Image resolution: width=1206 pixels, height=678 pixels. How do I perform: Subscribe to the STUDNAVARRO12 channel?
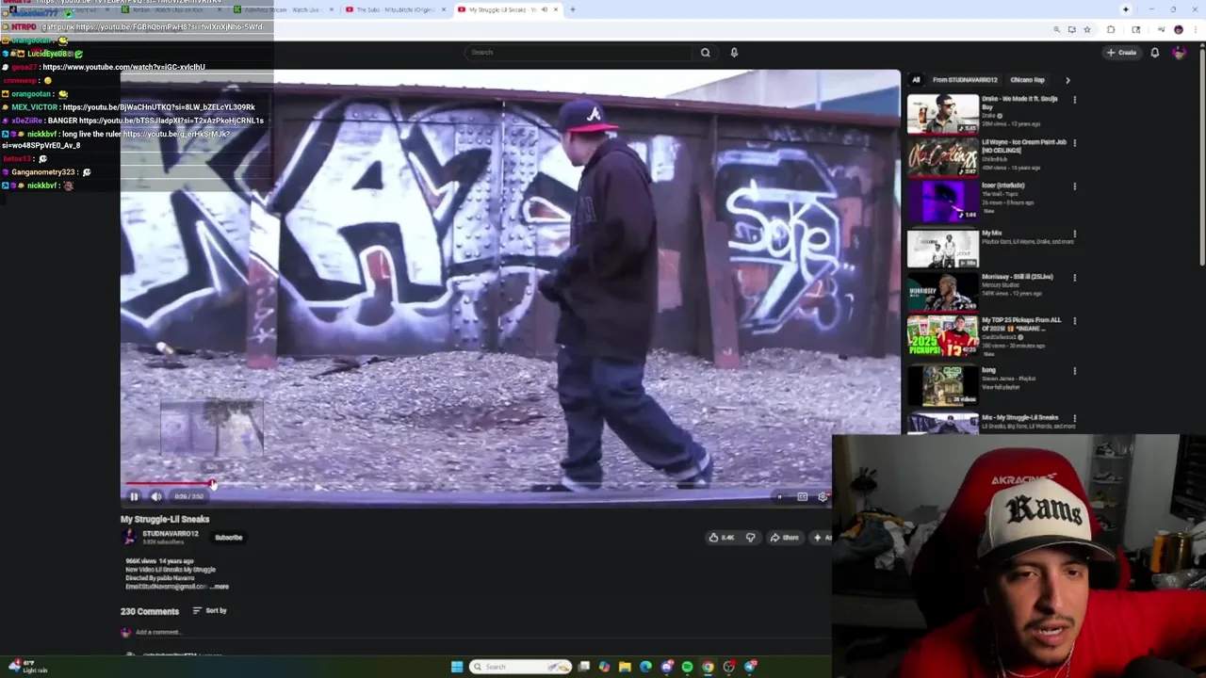point(228,538)
